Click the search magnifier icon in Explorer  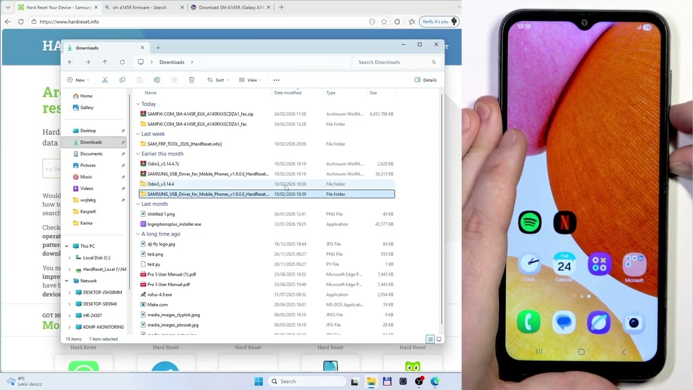click(434, 62)
